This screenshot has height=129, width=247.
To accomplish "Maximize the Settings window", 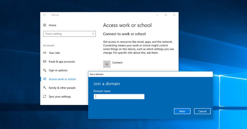I will [166, 15].
